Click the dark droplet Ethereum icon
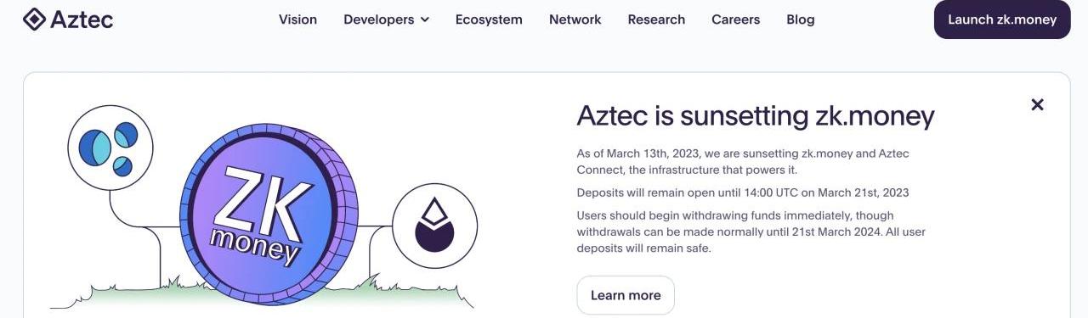This screenshot has height=318, width=1088. click(x=435, y=226)
